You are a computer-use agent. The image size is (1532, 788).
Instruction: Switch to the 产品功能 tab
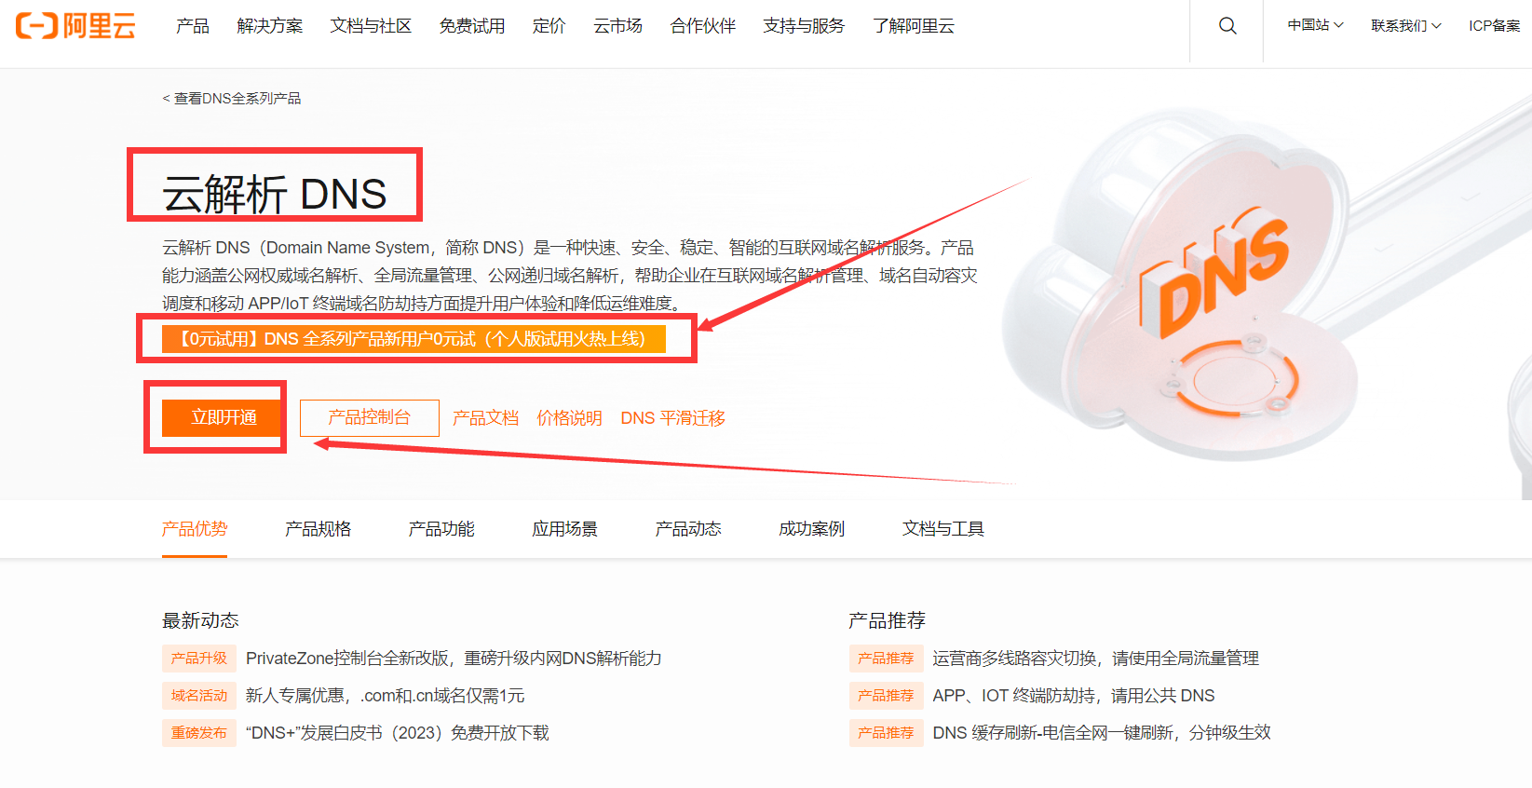(441, 529)
